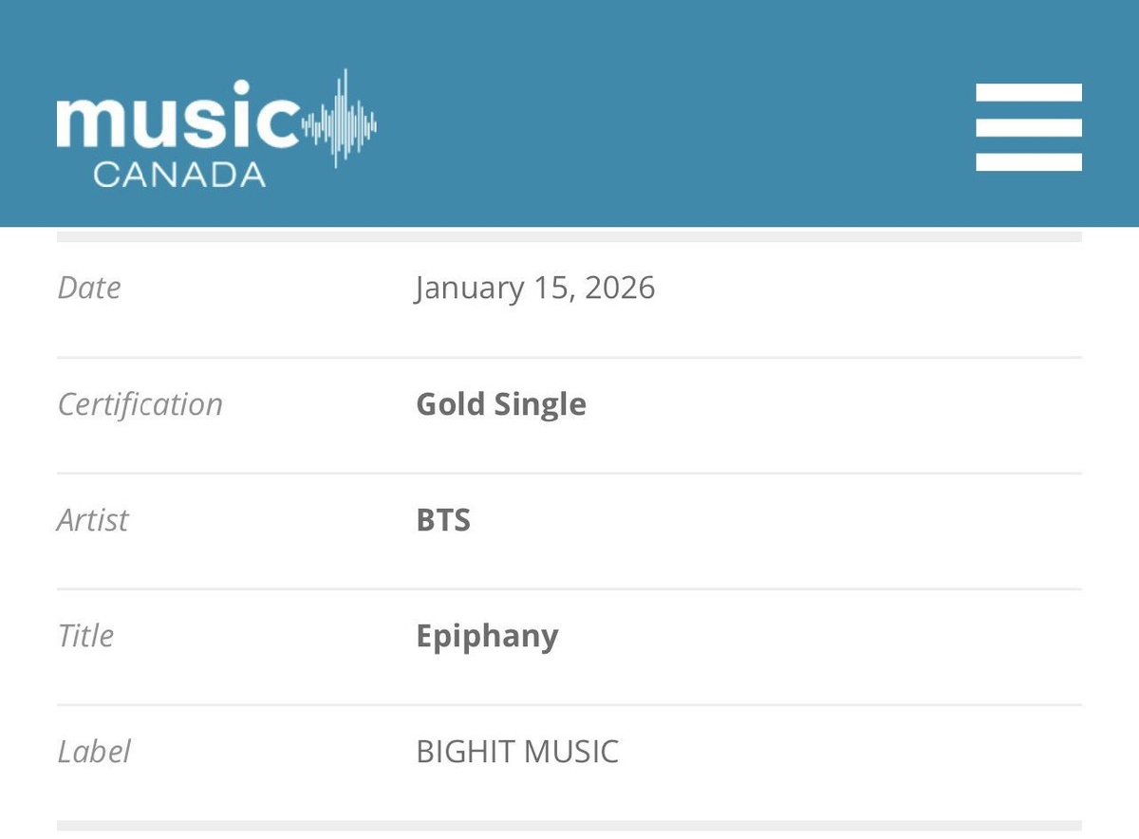The width and height of the screenshot is (1139, 839).
Task: Click the 'Artist' field label
Action: (93, 520)
